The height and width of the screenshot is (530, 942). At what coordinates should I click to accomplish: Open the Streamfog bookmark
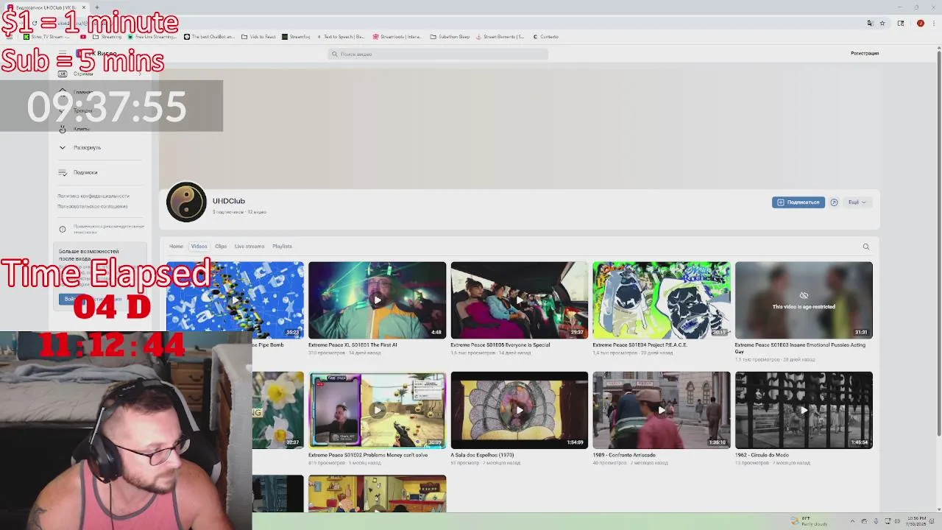296,37
